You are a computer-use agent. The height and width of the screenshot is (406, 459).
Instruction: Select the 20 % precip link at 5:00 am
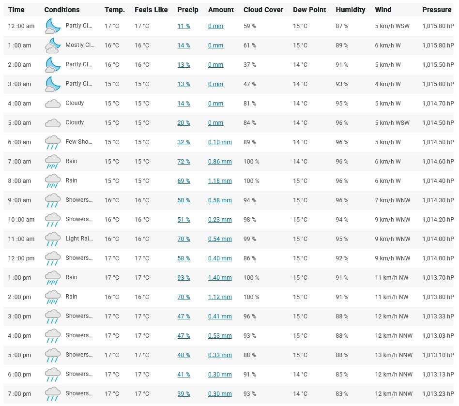click(x=184, y=123)
